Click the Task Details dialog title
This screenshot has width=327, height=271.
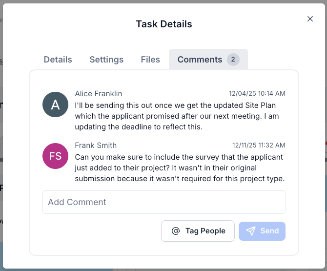[164, 24]
